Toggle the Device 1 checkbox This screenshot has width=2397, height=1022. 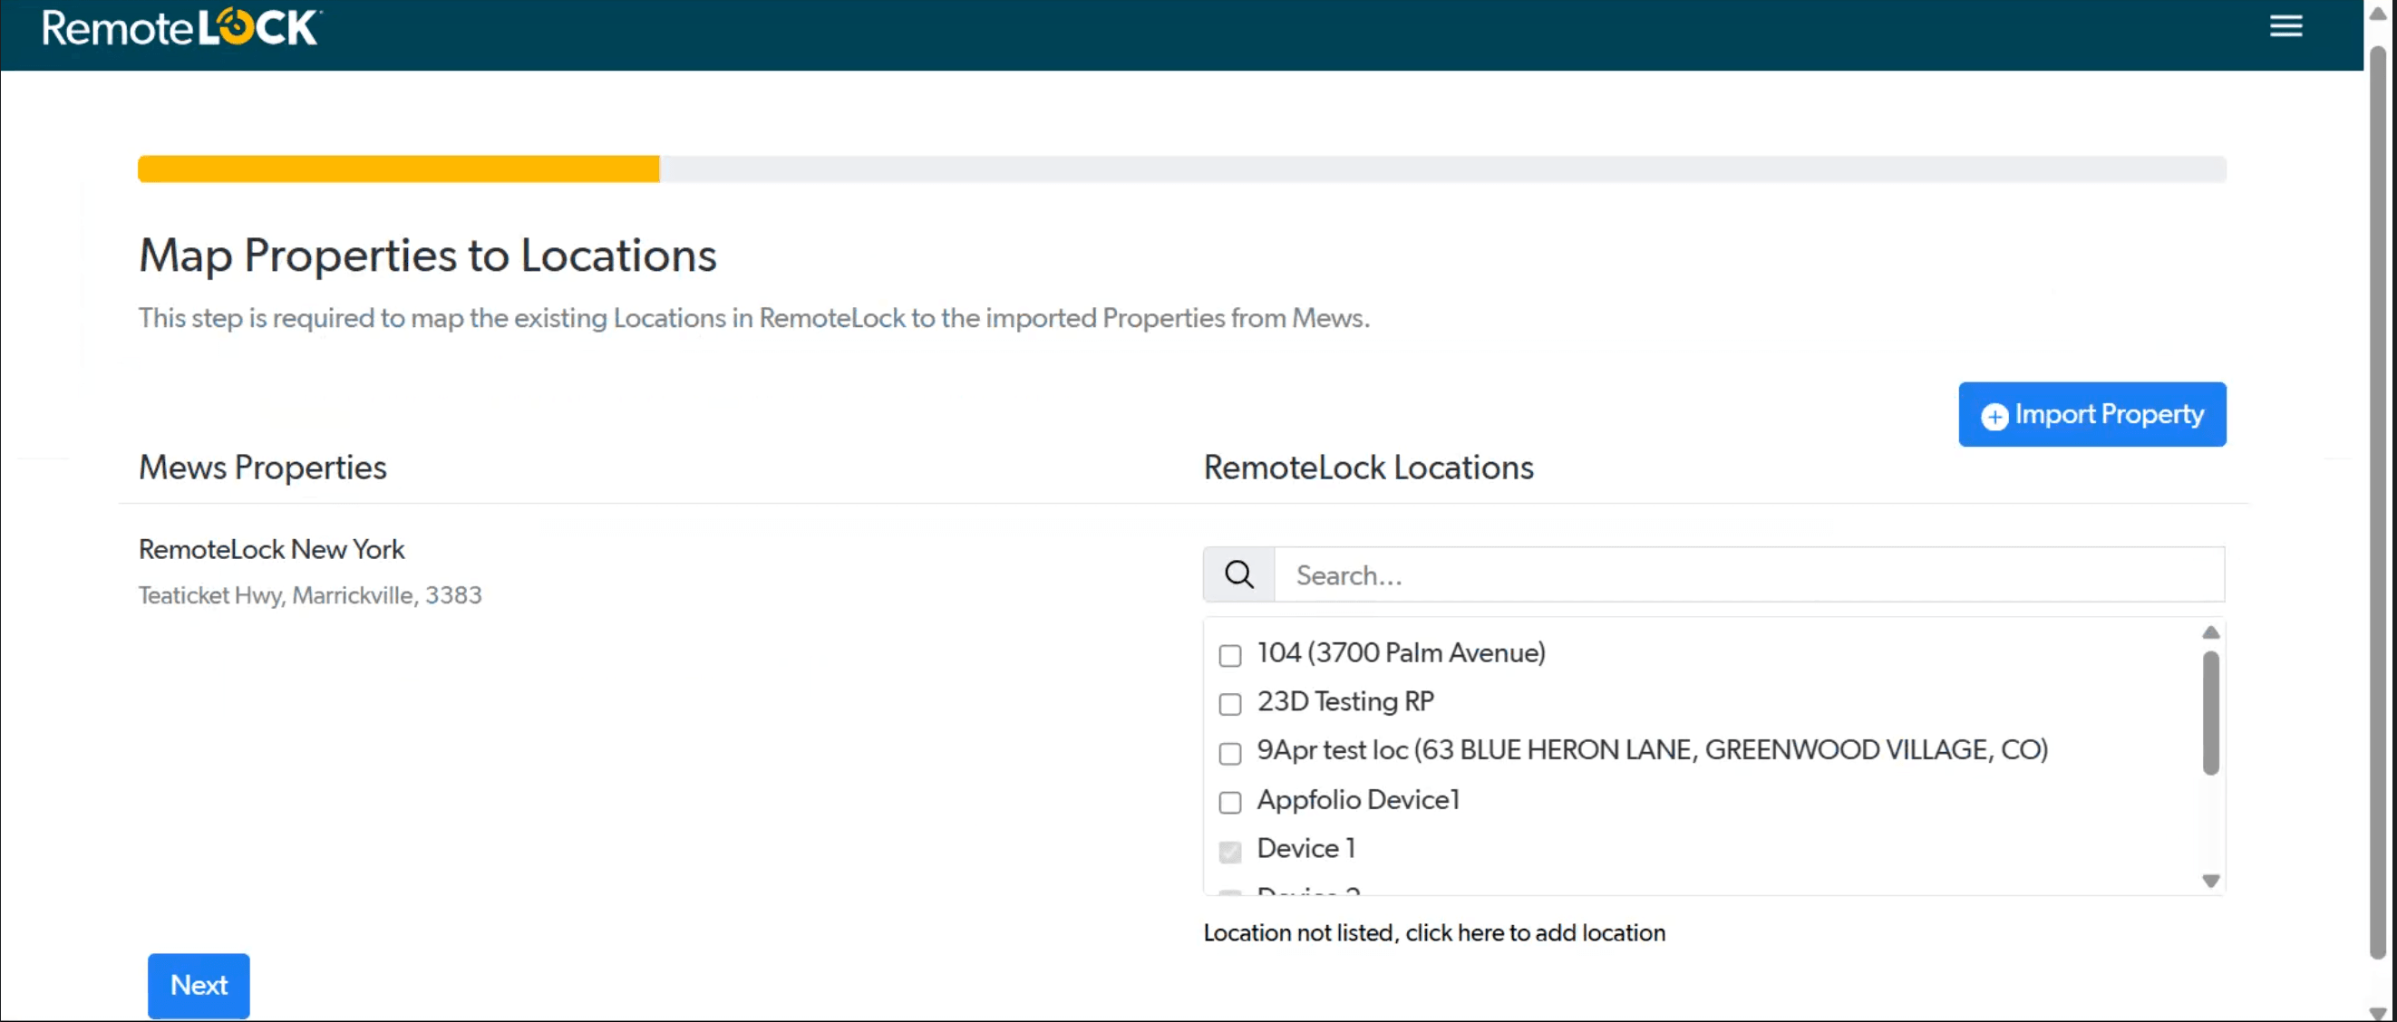pos(1229,851)
